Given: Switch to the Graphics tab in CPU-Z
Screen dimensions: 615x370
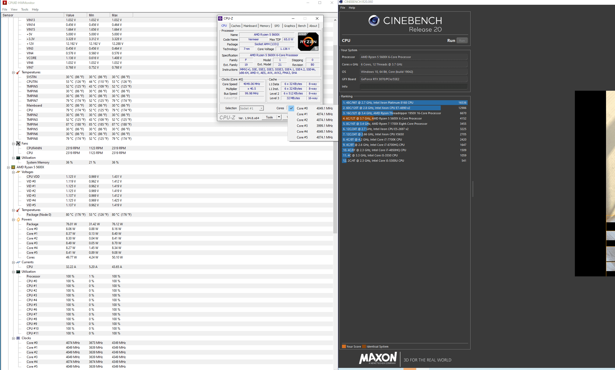Looking at the screenshot, I should 289,26.
